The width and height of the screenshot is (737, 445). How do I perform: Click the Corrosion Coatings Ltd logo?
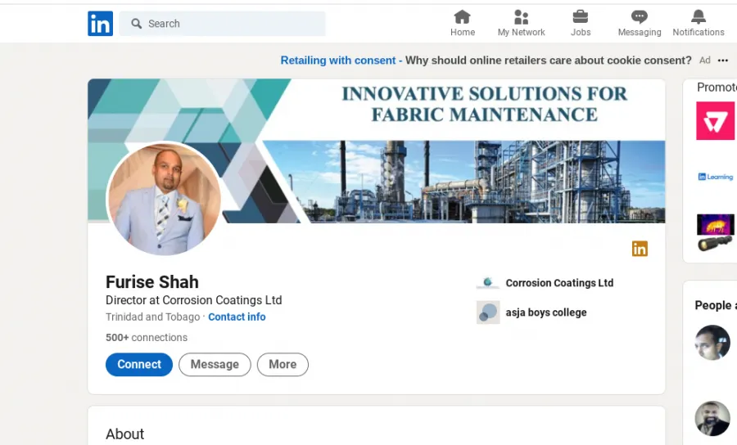click(x=488, y=282)
